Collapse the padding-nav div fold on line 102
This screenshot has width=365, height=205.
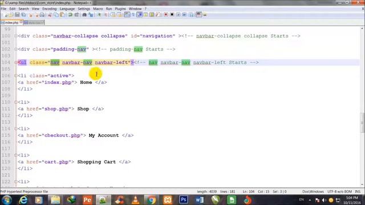pos(16,50)
